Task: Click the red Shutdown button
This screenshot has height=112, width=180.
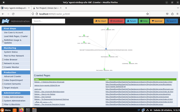Action: (117, 21)
